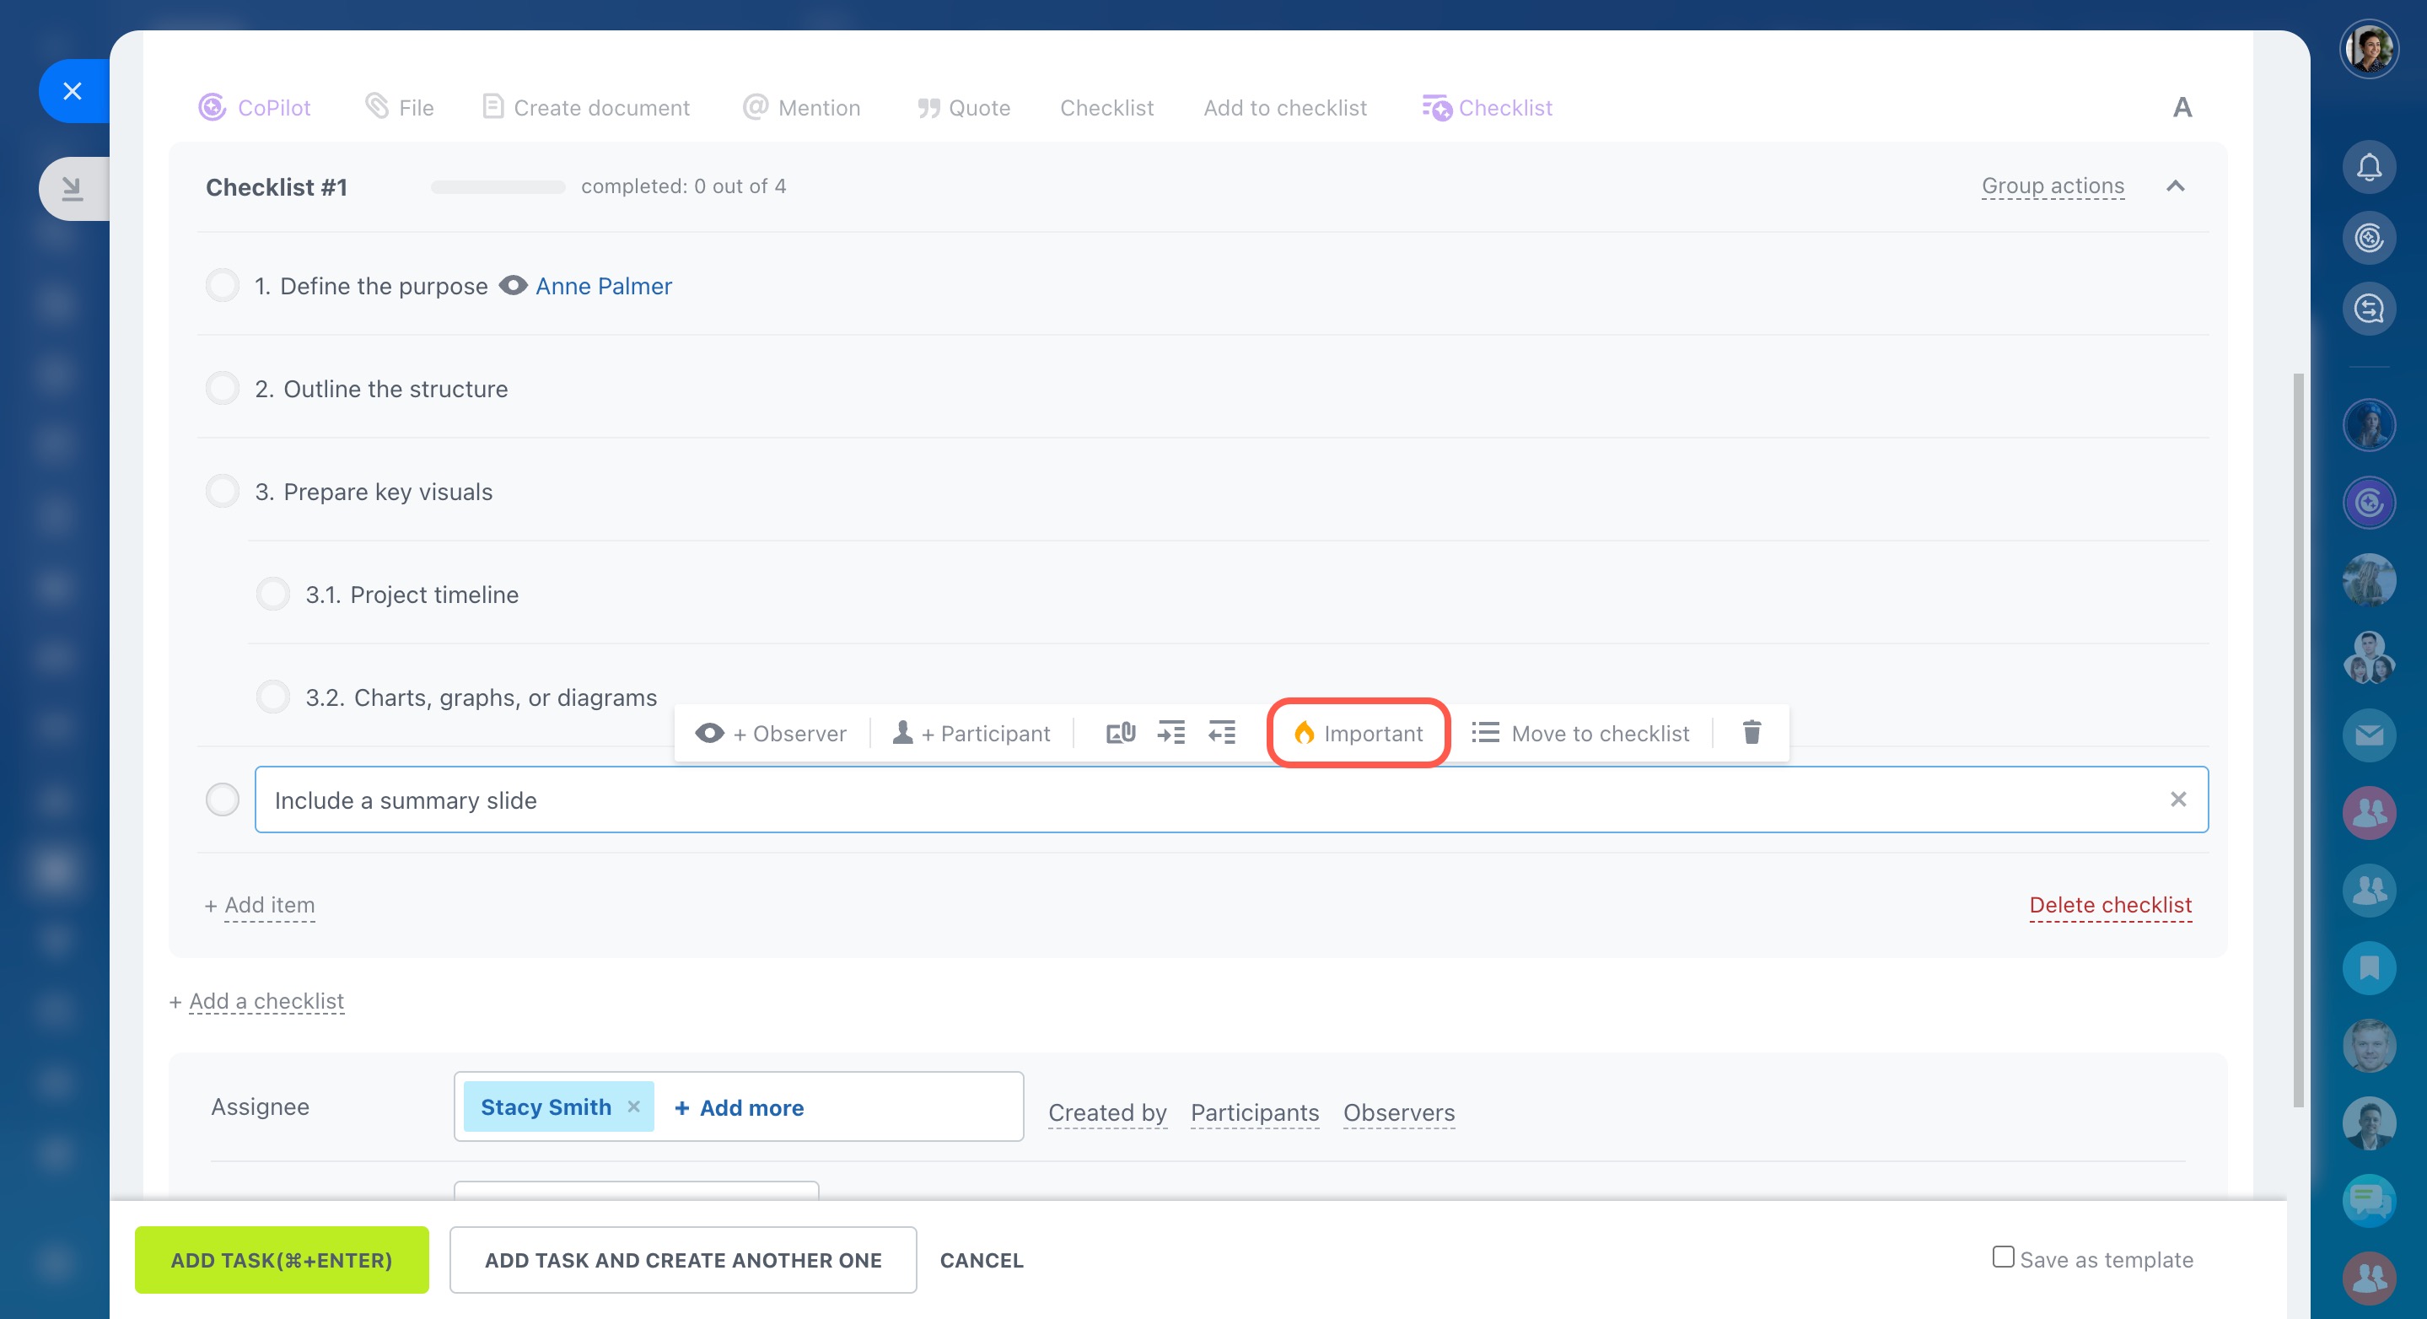2427x1319 pixels.
Task: Click the indent right icon
Action: pos(1171,733)
